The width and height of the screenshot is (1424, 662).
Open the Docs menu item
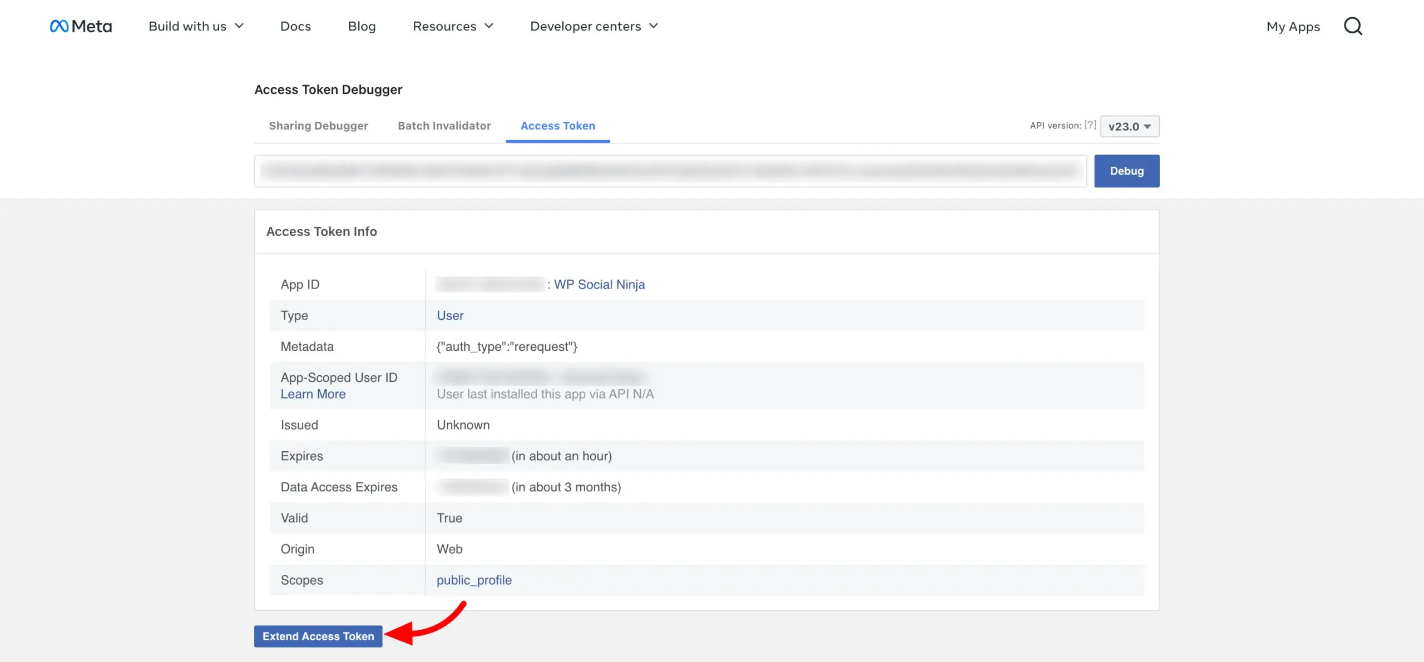pyautogui.click(x=295, y=26)
